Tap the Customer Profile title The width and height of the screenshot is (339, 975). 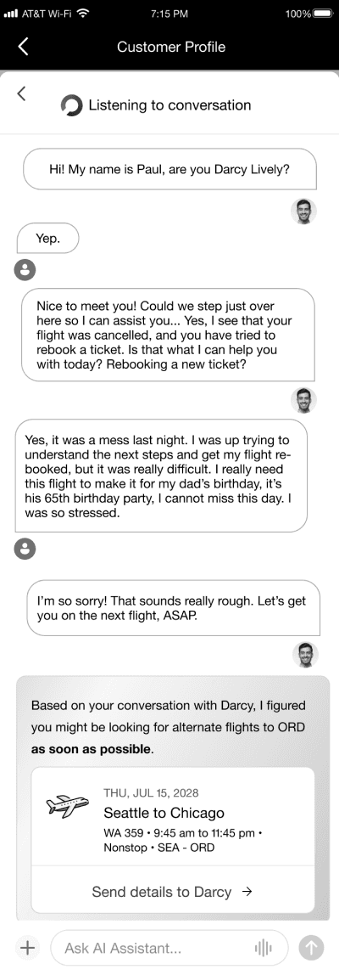point(171,47)
